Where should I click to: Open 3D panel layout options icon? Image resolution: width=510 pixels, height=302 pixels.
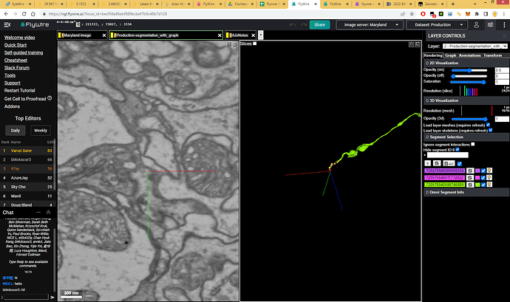(418, 44)
